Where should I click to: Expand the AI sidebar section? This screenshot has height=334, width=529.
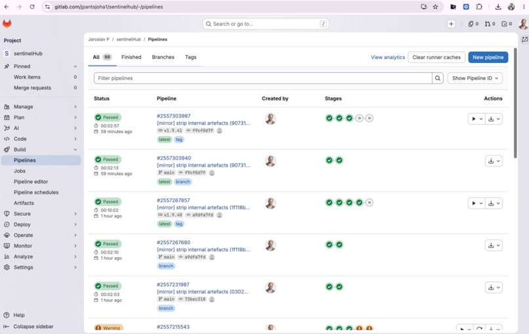click(41, 128)
